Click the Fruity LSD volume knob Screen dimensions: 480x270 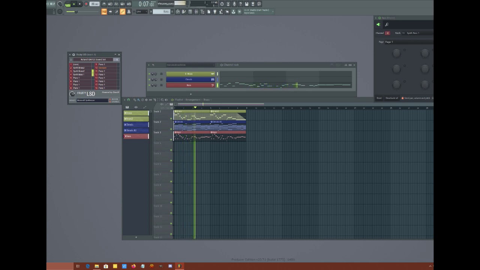pos(72,94)
